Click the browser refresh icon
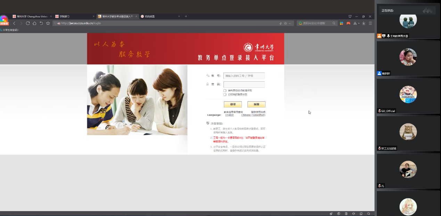The height and width of the screenshot is (216, 441). pos(28,23)
